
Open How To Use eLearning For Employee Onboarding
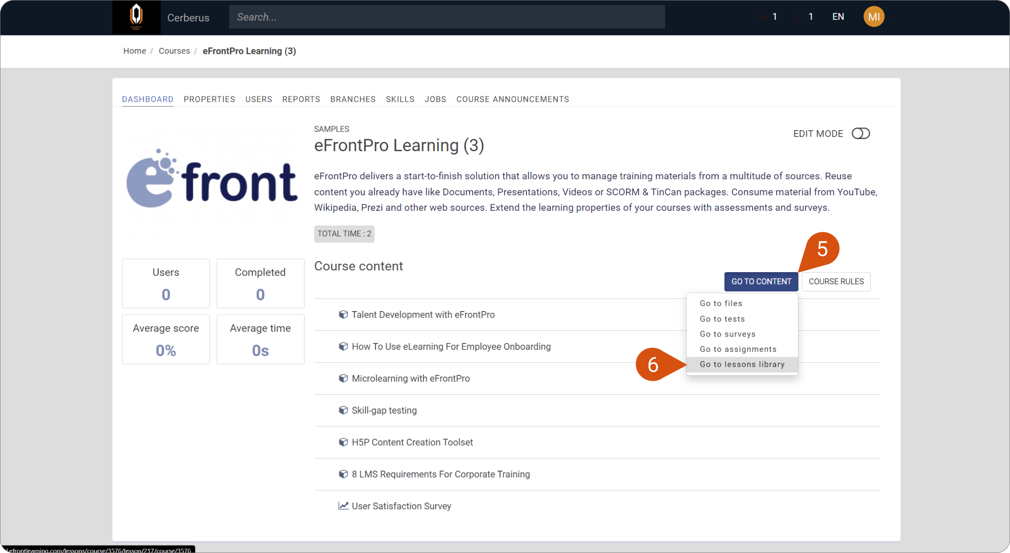pos(451,347)
